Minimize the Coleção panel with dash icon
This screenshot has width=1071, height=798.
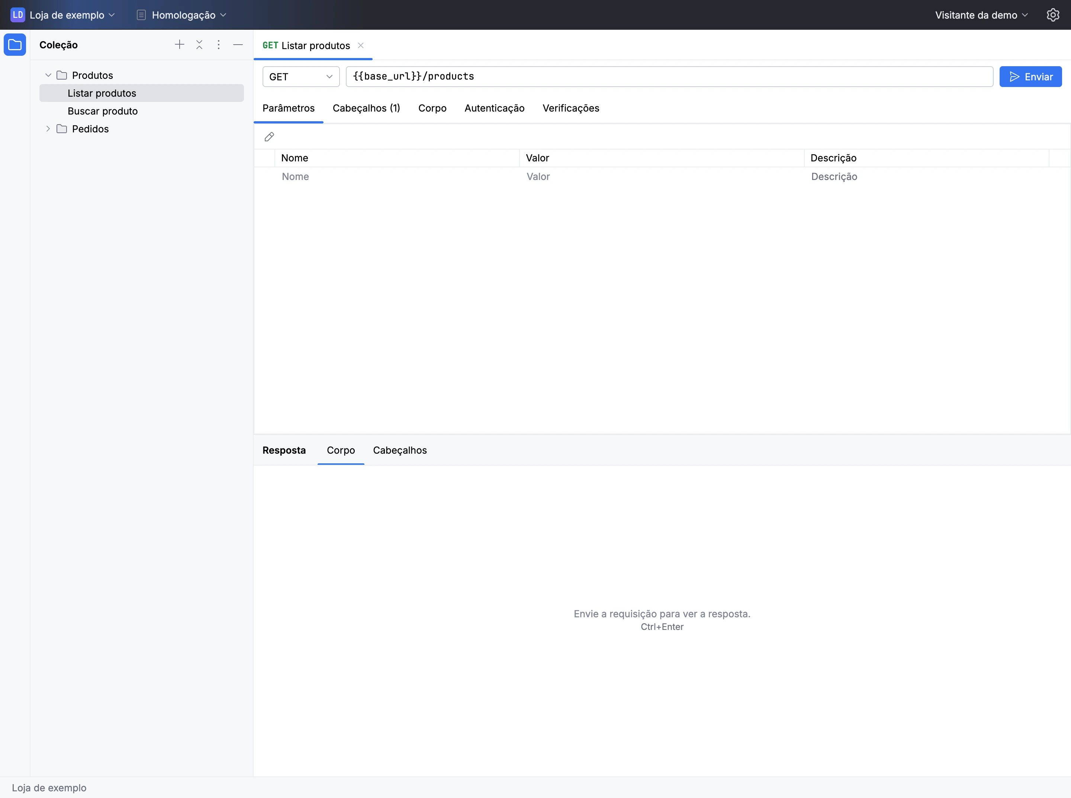click(238, 45)
